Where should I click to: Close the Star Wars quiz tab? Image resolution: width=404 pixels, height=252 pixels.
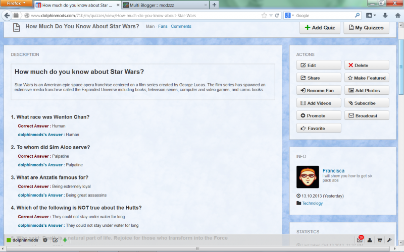pos(118,5)
